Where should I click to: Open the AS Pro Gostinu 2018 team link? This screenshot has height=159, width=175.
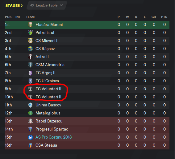(x=54, y=137)
